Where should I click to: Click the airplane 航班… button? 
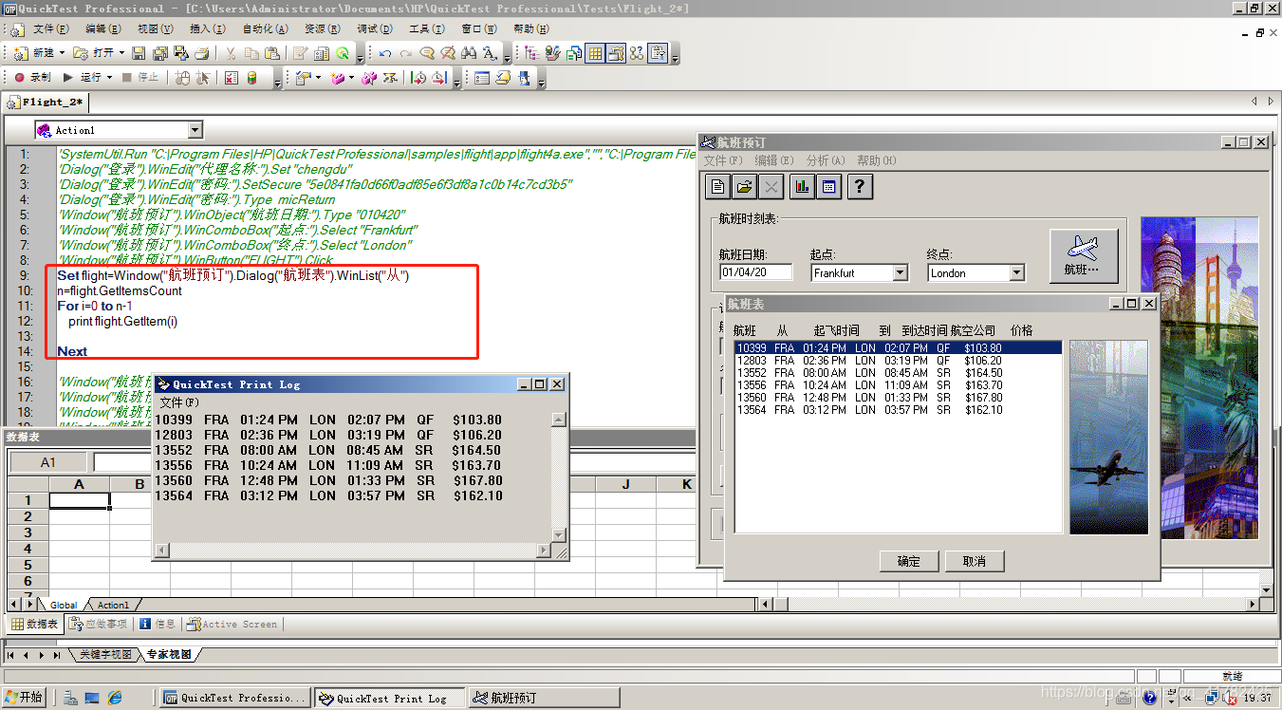coord(1085,256)
